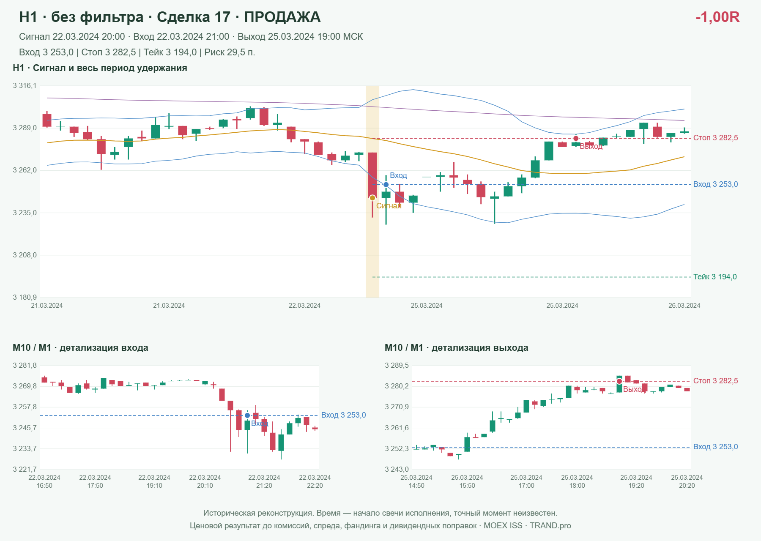This screenshot has height=541, width=761.
Task: Click the '25.03.2024 19:20' time label
Action: tap(636, 481)
